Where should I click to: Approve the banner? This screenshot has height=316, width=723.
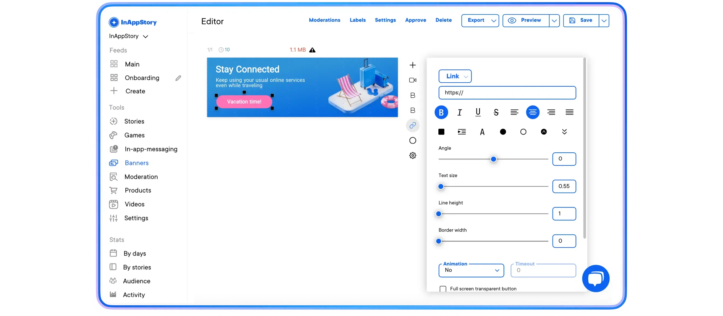(415, 20)
